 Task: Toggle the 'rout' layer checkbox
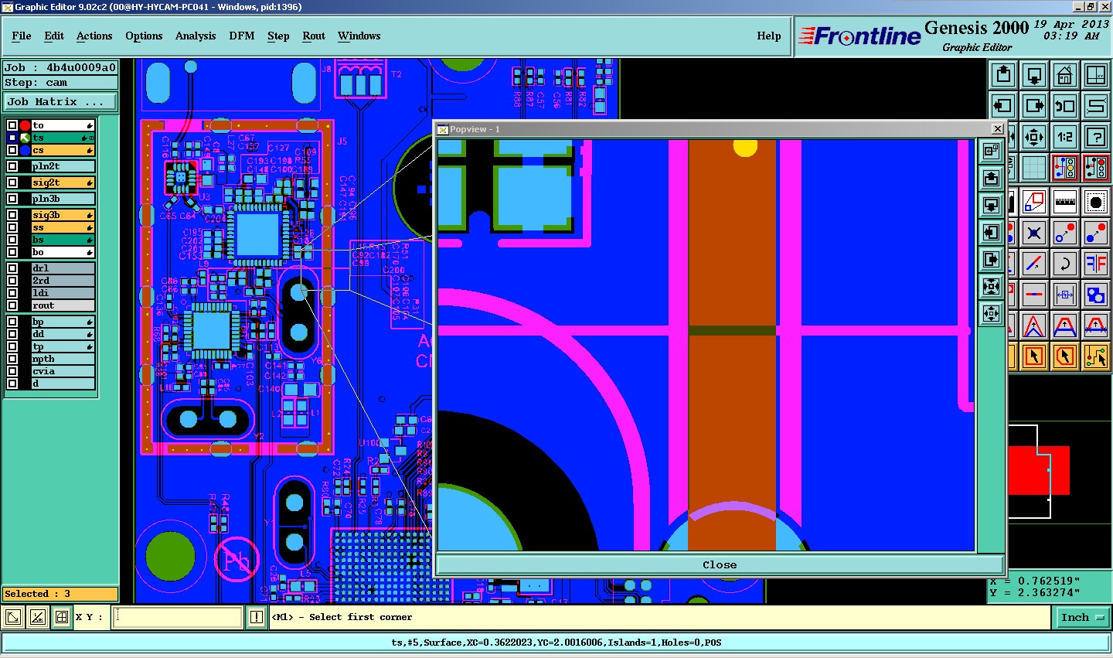tap(12, 305)
